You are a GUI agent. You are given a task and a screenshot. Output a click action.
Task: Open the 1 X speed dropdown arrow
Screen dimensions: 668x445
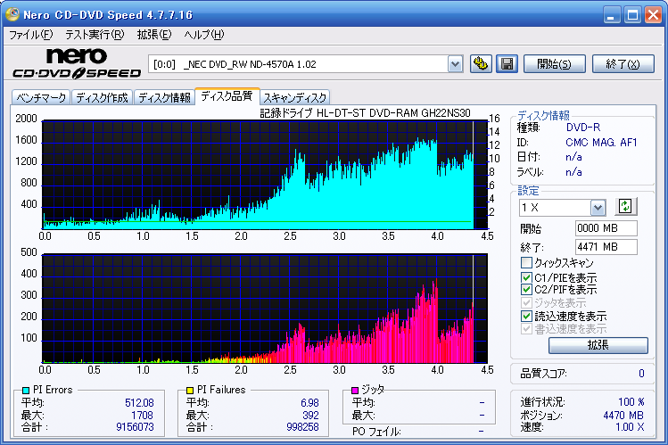click(x=598, y=208)
